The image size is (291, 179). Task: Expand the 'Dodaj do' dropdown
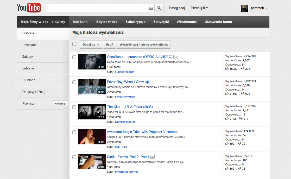point(91,44)
